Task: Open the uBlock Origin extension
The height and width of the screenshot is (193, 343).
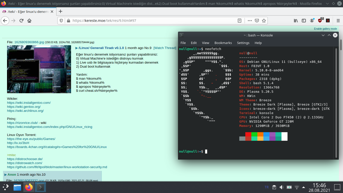Action: click(x=320, y=20)
